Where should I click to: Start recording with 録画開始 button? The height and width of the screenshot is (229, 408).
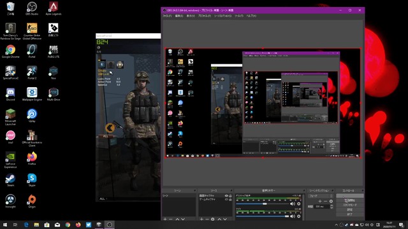(350, 200)
